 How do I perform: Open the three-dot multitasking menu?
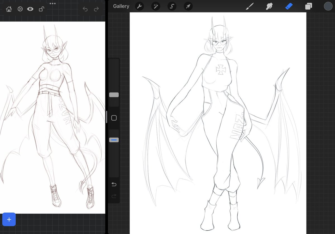point(52,3)
